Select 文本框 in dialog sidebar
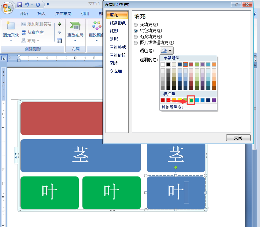 coord(116,71)
